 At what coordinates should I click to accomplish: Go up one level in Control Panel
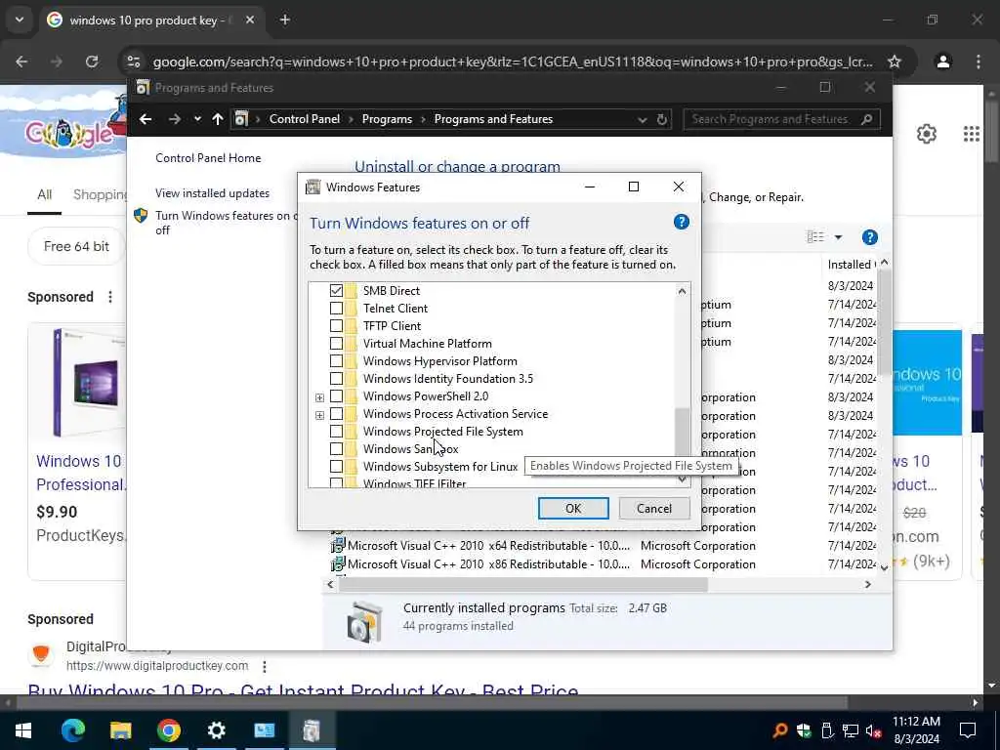(x=218, y=119)
